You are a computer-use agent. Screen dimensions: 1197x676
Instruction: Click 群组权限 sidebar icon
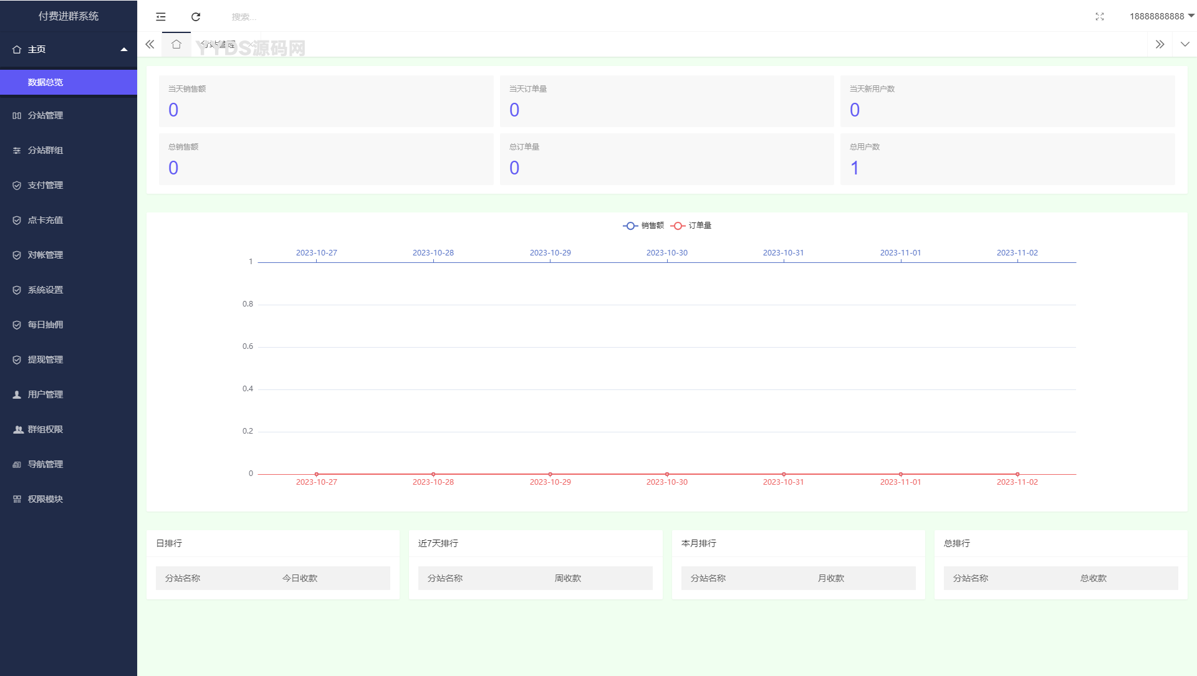(x=17, y=429)
